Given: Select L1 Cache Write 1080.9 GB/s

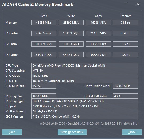Looking at the screenshot, I should point(71,33).
